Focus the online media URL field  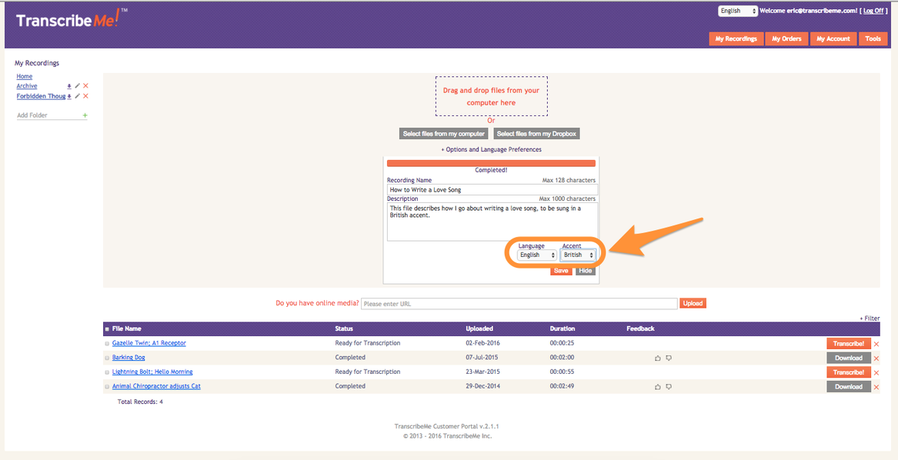pos(519,304)
